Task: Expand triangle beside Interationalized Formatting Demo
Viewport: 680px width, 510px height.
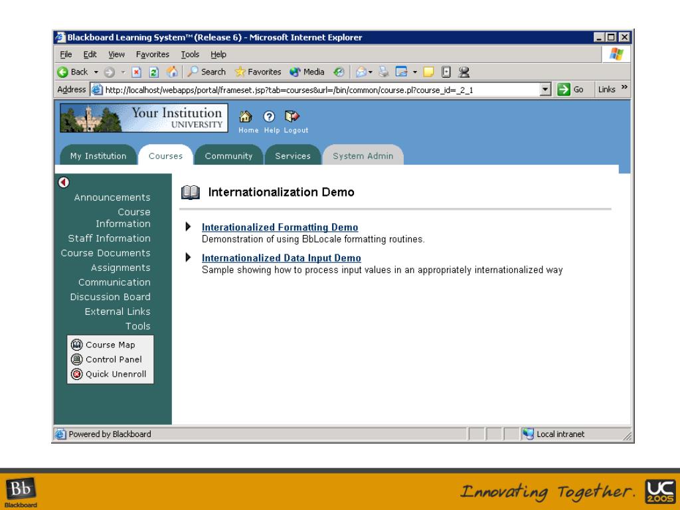Action: tap(188, 226)
